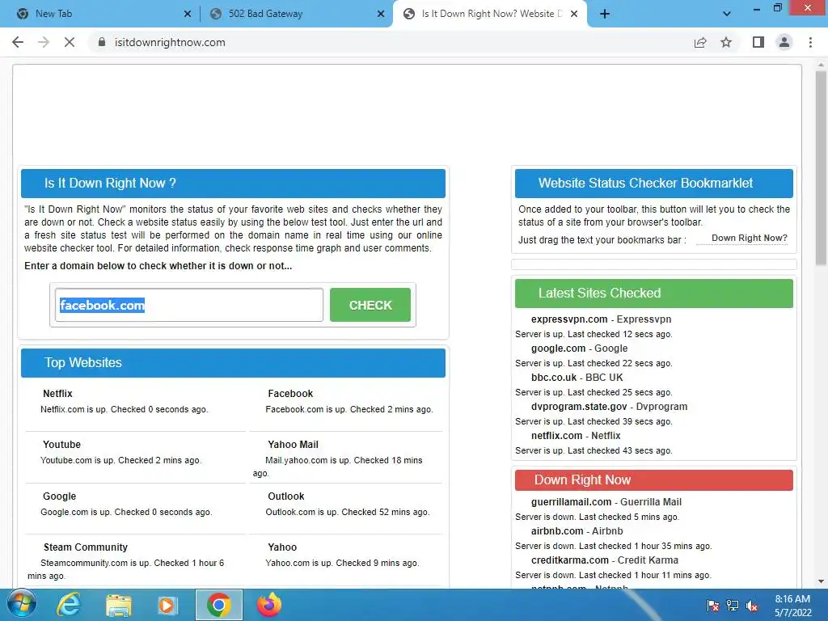Open Outlook in Top Websites

tap(286, 496)
